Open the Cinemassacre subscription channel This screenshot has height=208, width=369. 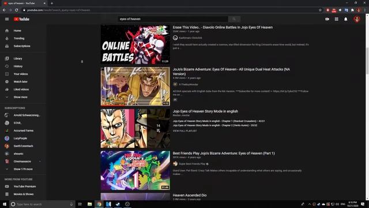(23, 162)
